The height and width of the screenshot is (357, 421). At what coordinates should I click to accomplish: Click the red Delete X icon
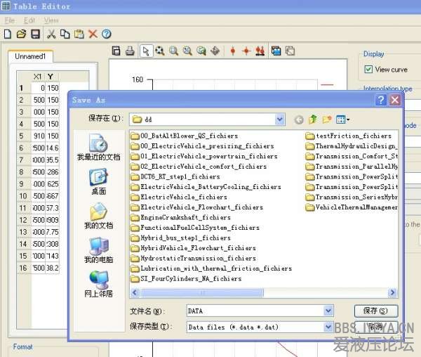click(93, 34)
